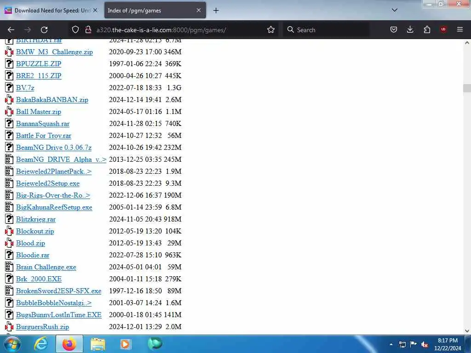Open the Big-Rigs-Over-the-Ro link
This screenshot has width=471, height=353.
[53, 195]
